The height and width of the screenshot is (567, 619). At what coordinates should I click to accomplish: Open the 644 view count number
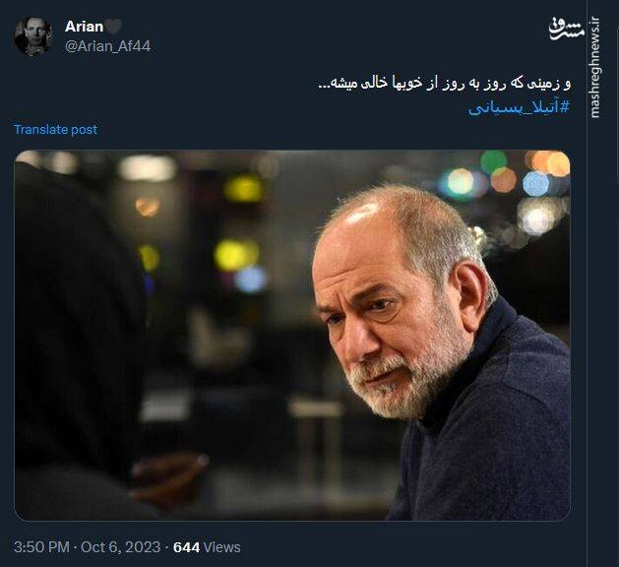tap(186, 547)
